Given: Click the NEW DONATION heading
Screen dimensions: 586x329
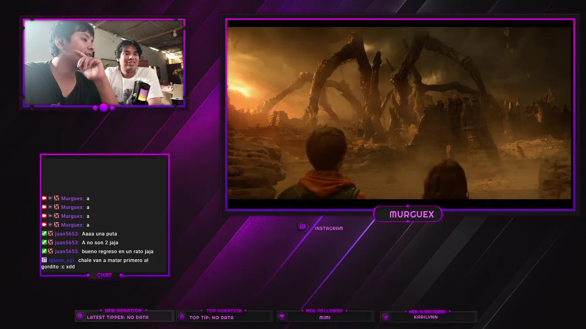Looking at the screenshot, I should (123, 311).
